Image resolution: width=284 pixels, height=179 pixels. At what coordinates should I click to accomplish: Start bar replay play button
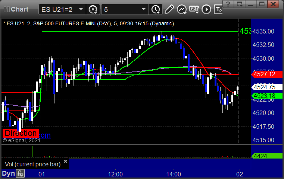pos(206,9)
